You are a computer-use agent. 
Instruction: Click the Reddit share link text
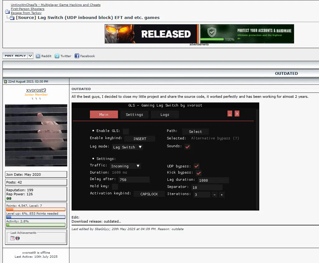point(46,56)
